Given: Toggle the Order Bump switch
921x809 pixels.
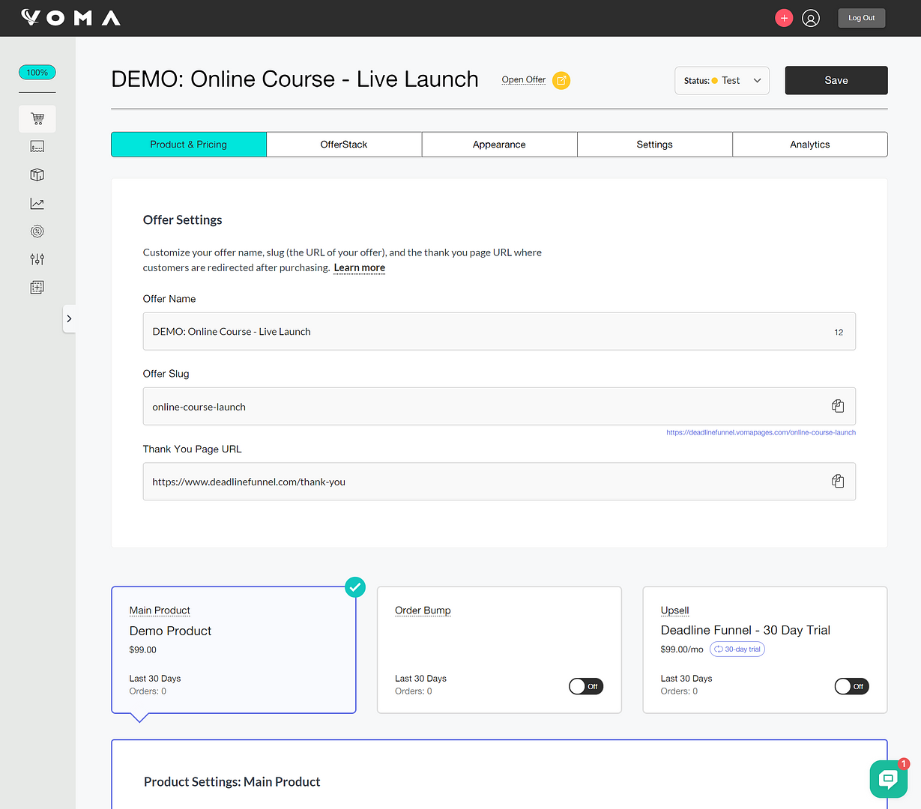Looking at the screenshot, I should [x=586, y=686].
